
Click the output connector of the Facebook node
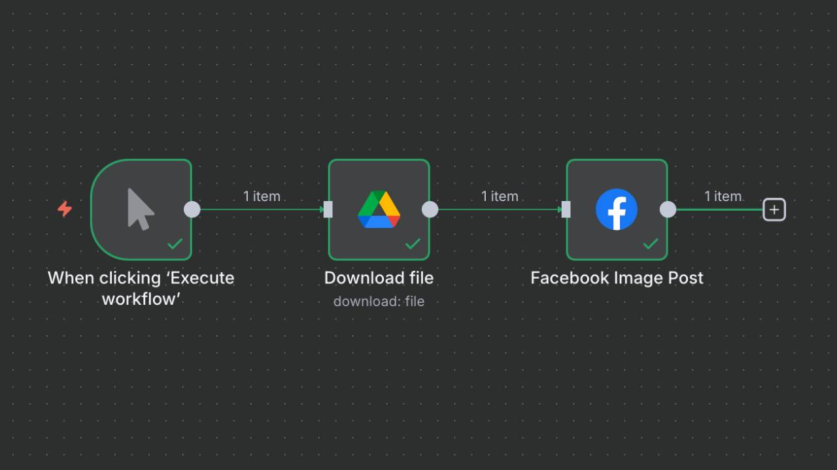pos(668,210)
